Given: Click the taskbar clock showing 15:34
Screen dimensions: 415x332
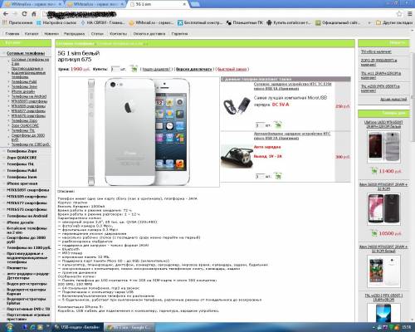Looking at the screenshot, I should pyautogui.click(x=408, y=327).
